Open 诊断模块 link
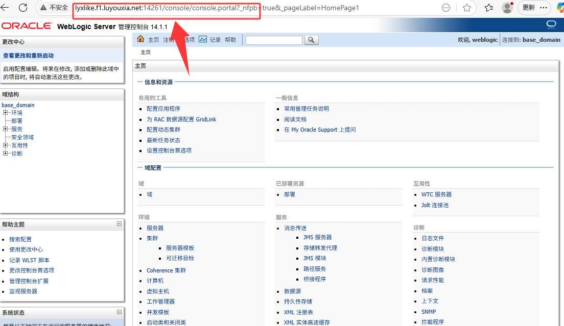This screenshot has height=326, width=564. coord(432,249)
